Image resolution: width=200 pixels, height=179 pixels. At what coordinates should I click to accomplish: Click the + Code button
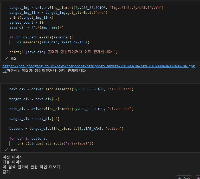pos(184,178)
